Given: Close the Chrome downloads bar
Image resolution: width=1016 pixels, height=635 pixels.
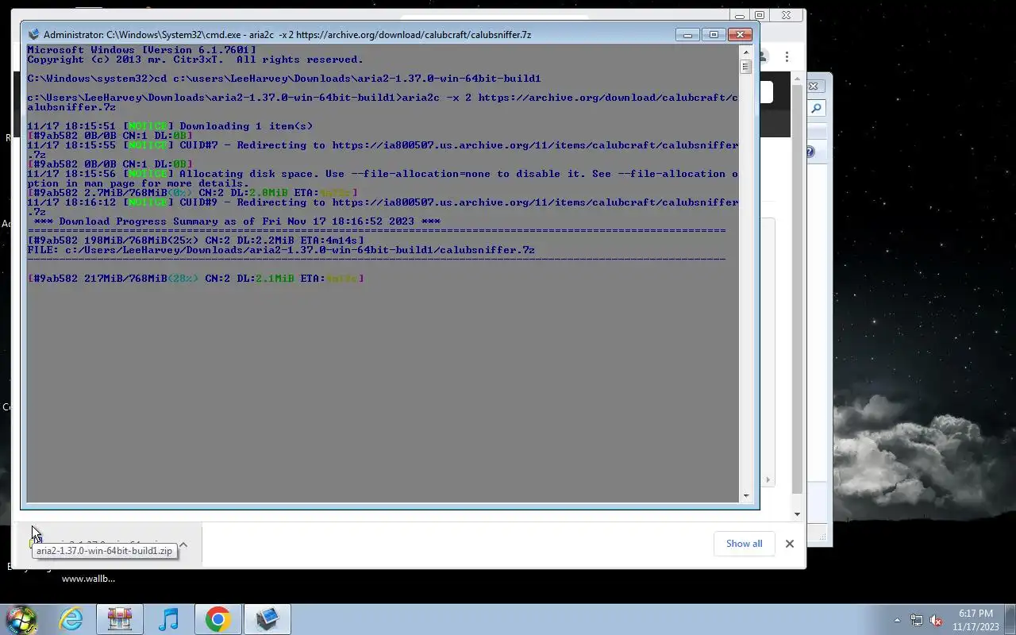Looking at the screenshot, I should (x=789, y=544).
